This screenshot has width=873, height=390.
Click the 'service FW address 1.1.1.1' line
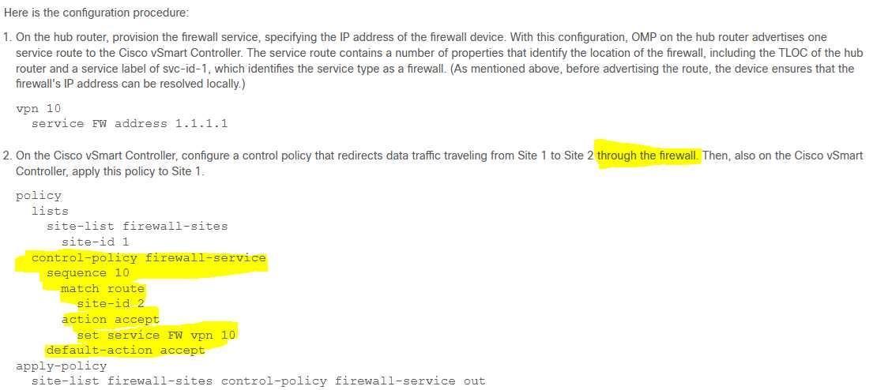[x=129, y=123]
